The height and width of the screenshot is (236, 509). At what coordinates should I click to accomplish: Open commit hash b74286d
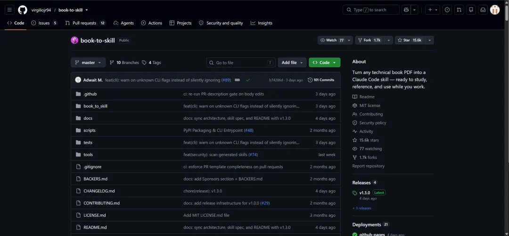pyautogui.click(x=276, y=80)
